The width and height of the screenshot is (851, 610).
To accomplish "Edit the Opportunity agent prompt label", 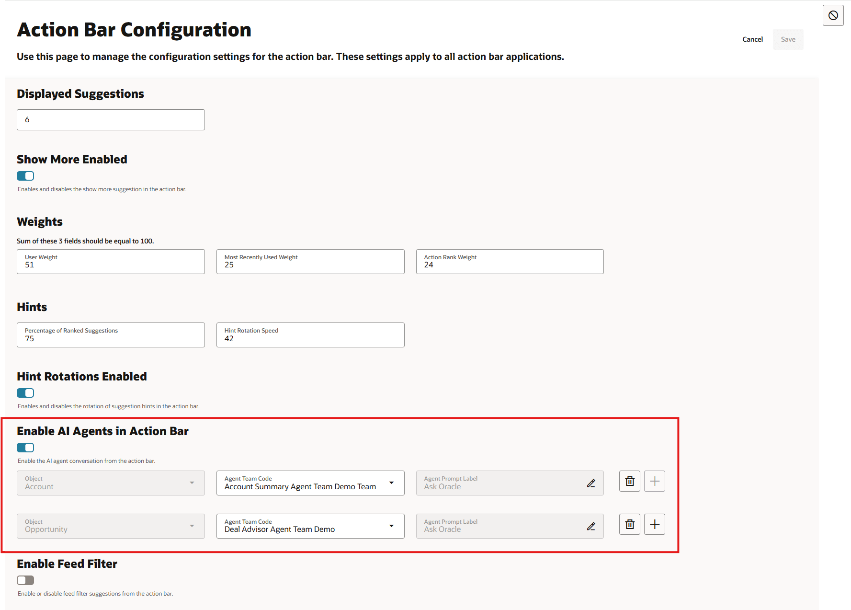I will 591,526.
